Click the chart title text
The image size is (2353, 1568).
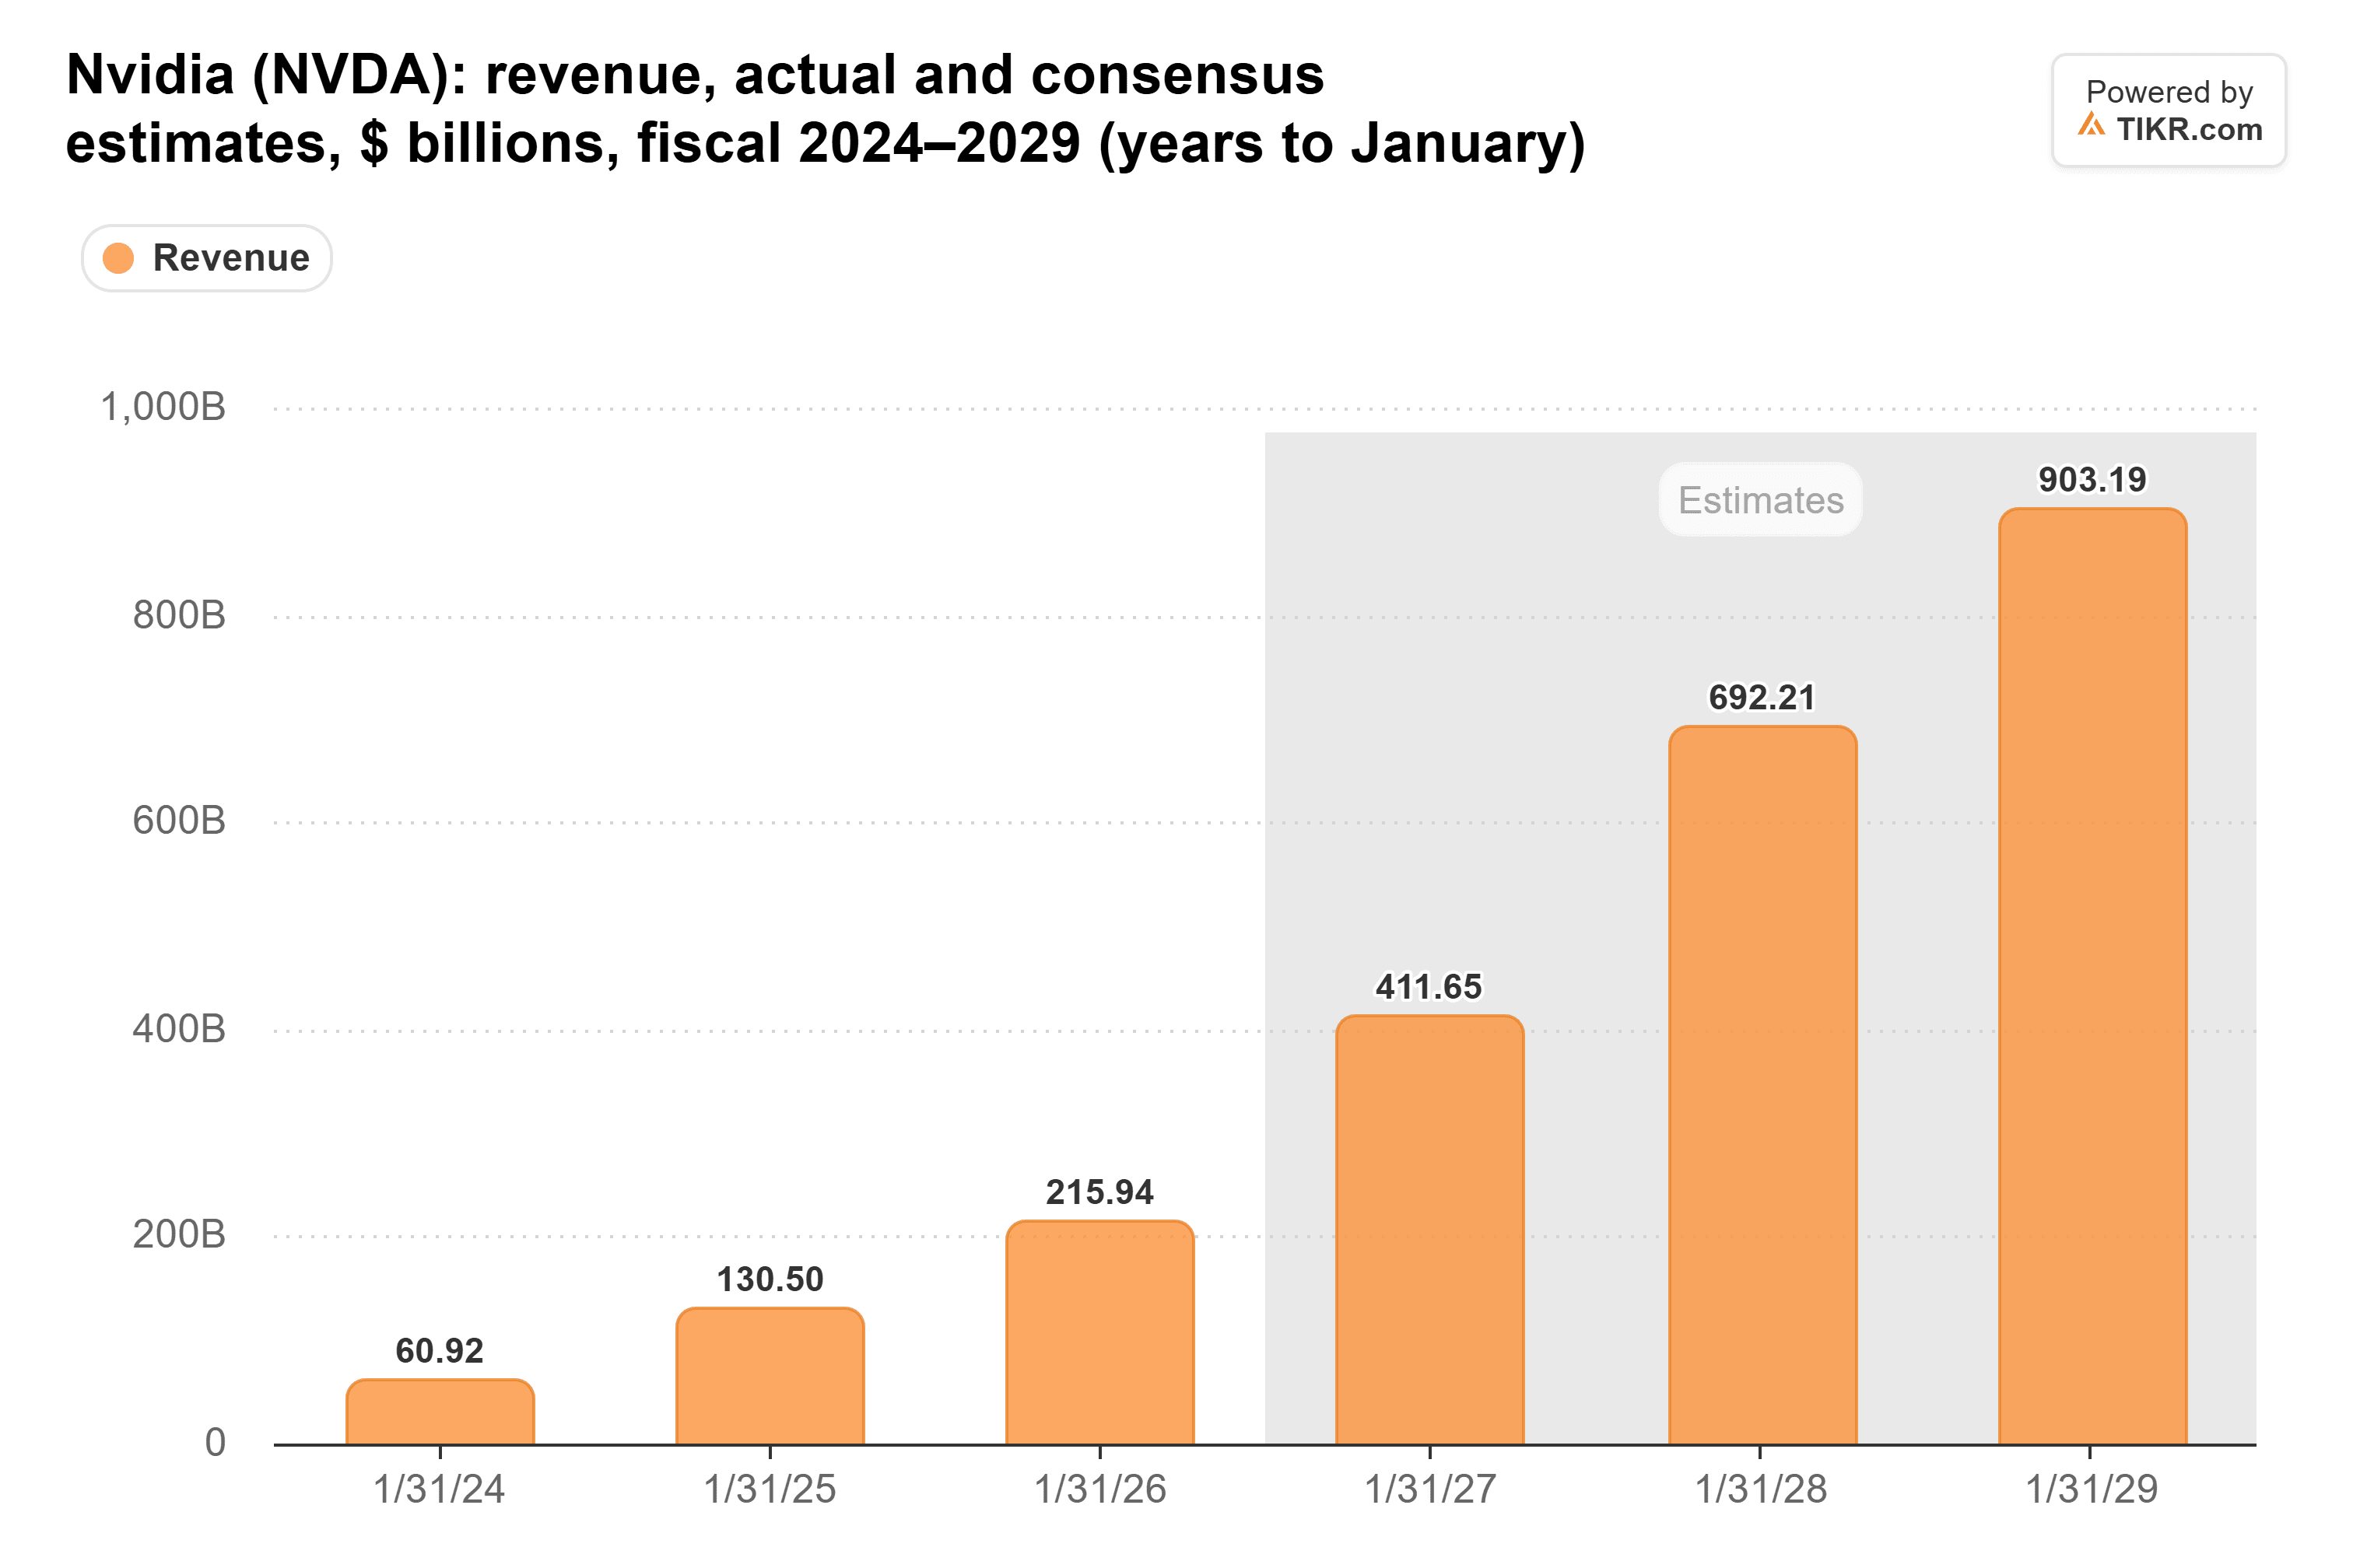826,109
